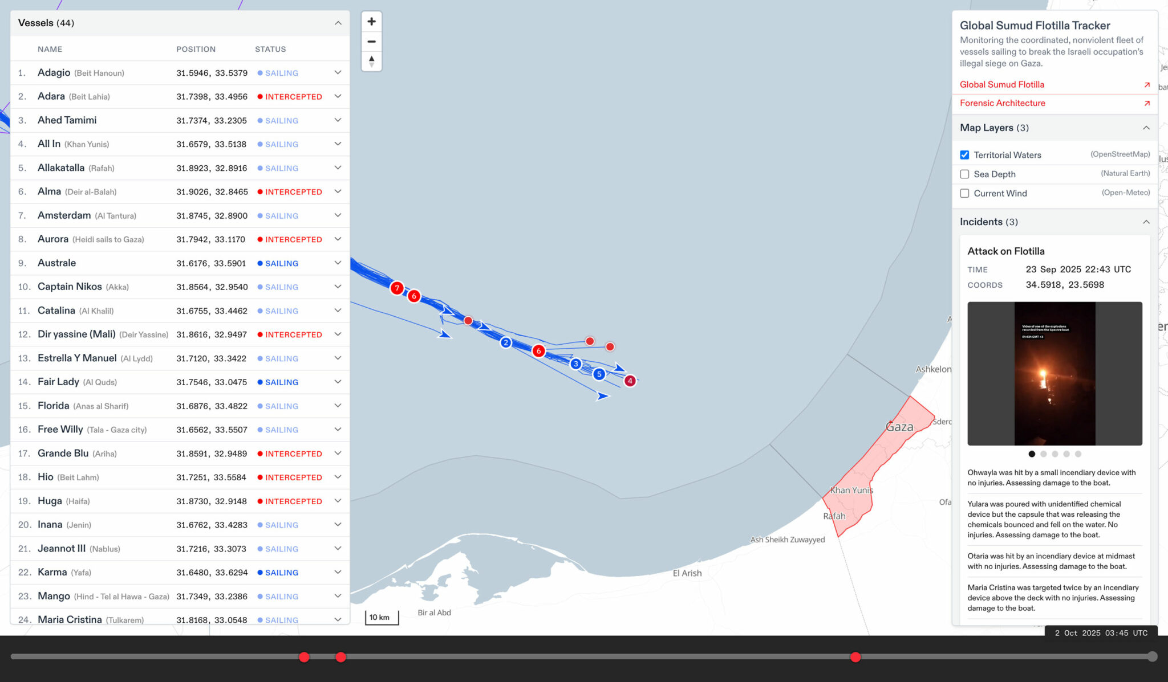
Task: Collapse the Vessels panel
Action: pos(338,23)
